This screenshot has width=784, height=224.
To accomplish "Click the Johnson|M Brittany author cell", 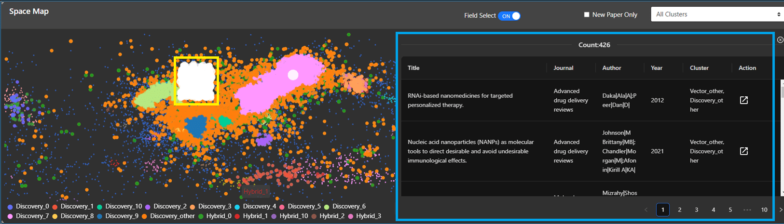I will [619, 151].
